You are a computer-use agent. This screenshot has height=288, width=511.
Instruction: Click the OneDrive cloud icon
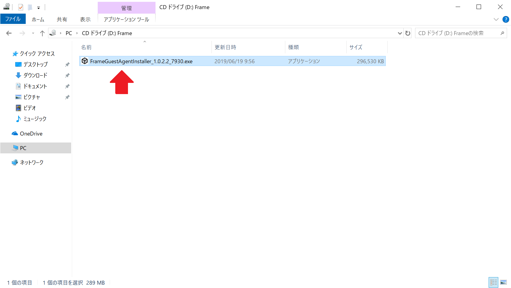[15, 133]
